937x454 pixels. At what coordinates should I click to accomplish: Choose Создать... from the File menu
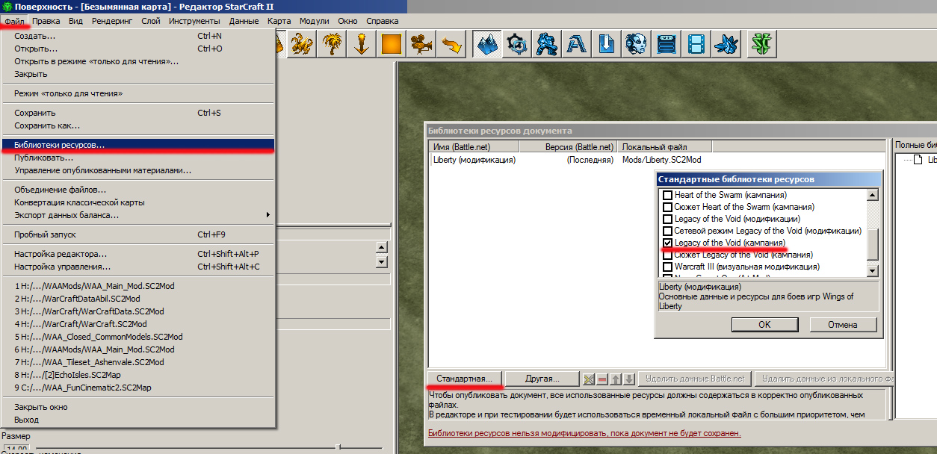pos(138,36)
